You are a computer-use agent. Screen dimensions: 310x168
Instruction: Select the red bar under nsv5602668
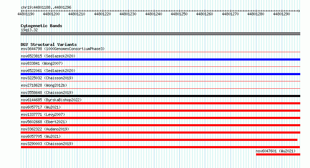(160, 125)
